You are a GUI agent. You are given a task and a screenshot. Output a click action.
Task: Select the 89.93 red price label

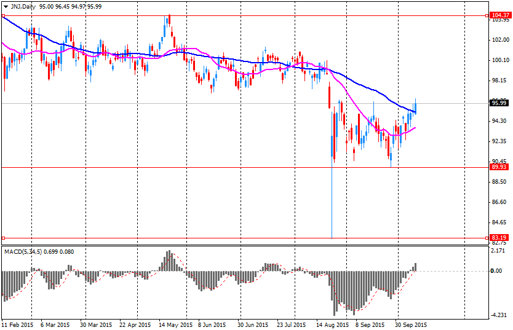499,167
